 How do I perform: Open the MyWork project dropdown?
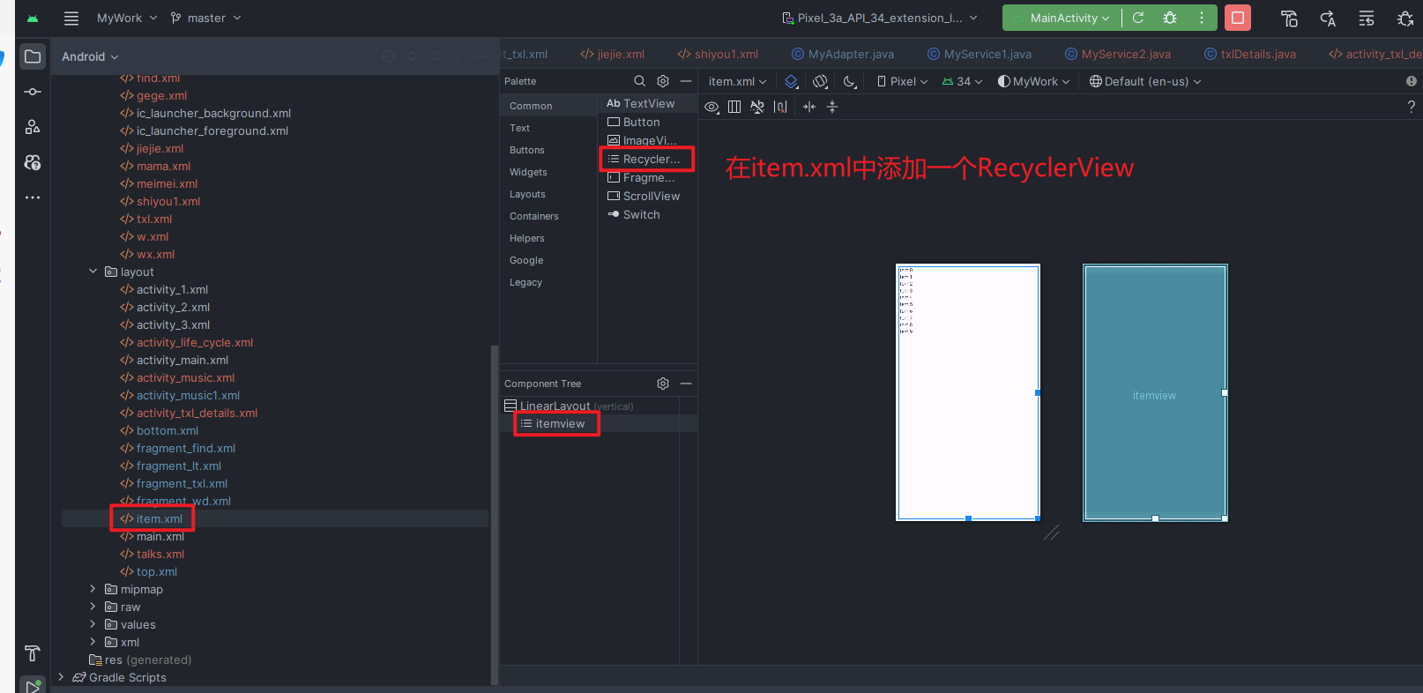click(127, 18)
